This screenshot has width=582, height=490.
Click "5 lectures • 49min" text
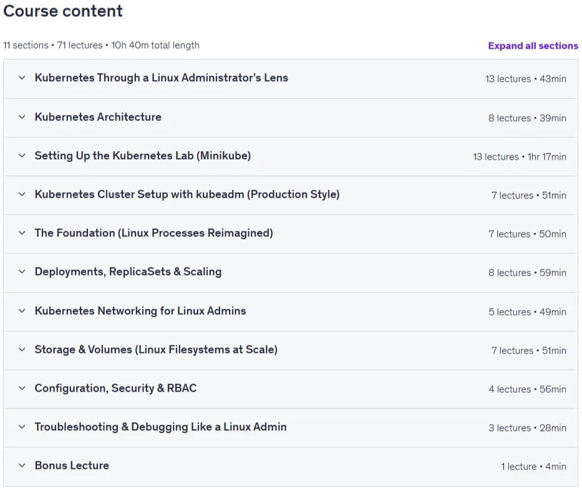tap(527, 312)
